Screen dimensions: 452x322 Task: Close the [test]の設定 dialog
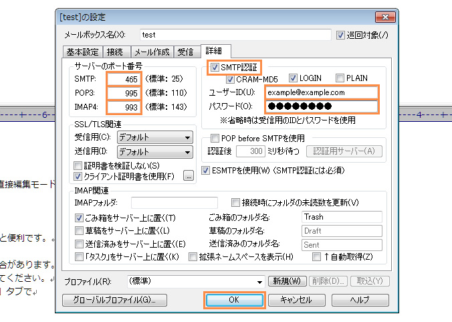point(385,17)
